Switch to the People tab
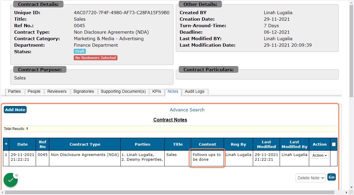 pyautogui.click(x=34, y=92)
